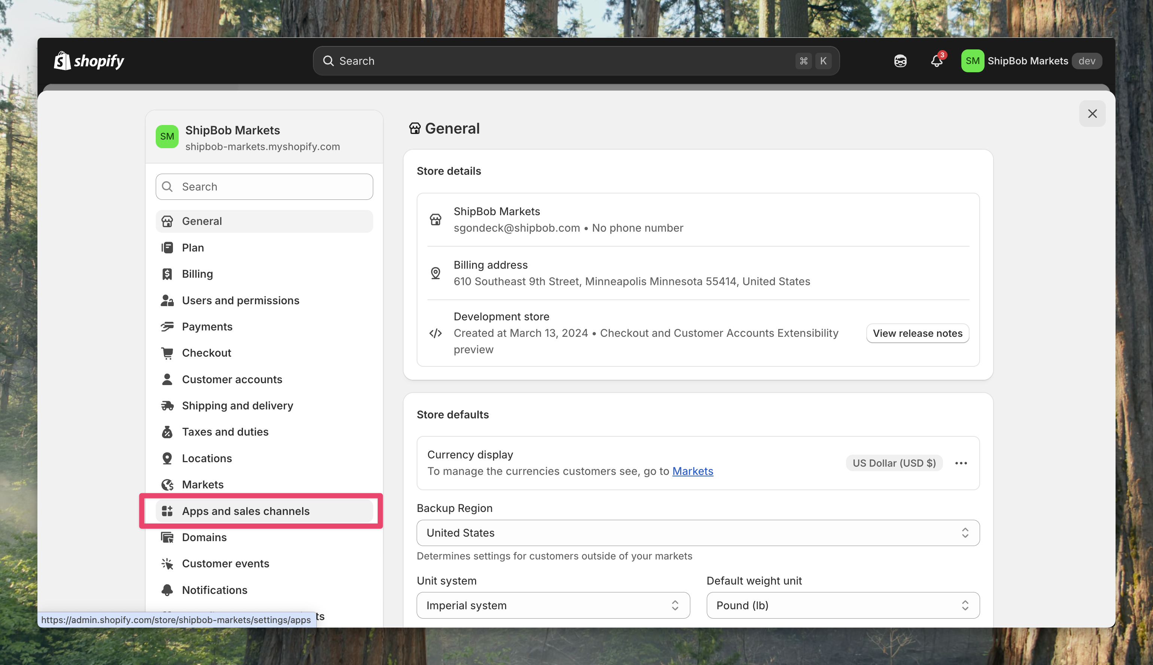Expand the Backup Region United States dropdown

point(697,533)
